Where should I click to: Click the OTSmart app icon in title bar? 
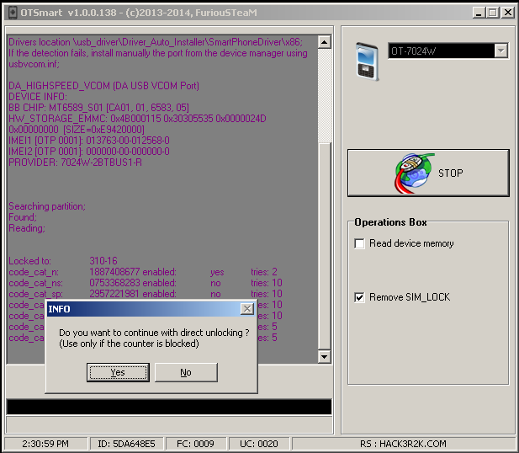click(x=10, y=12)
